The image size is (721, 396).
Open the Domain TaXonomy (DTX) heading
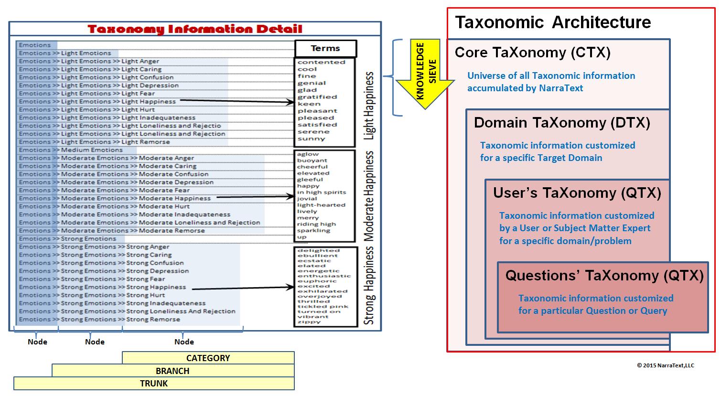(561, 123)
